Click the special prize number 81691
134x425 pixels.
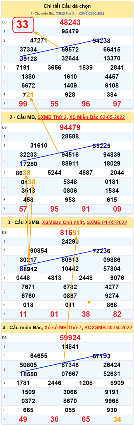click(x=70, y=233)
